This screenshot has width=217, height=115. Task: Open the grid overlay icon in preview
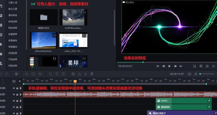click(201, 66)
